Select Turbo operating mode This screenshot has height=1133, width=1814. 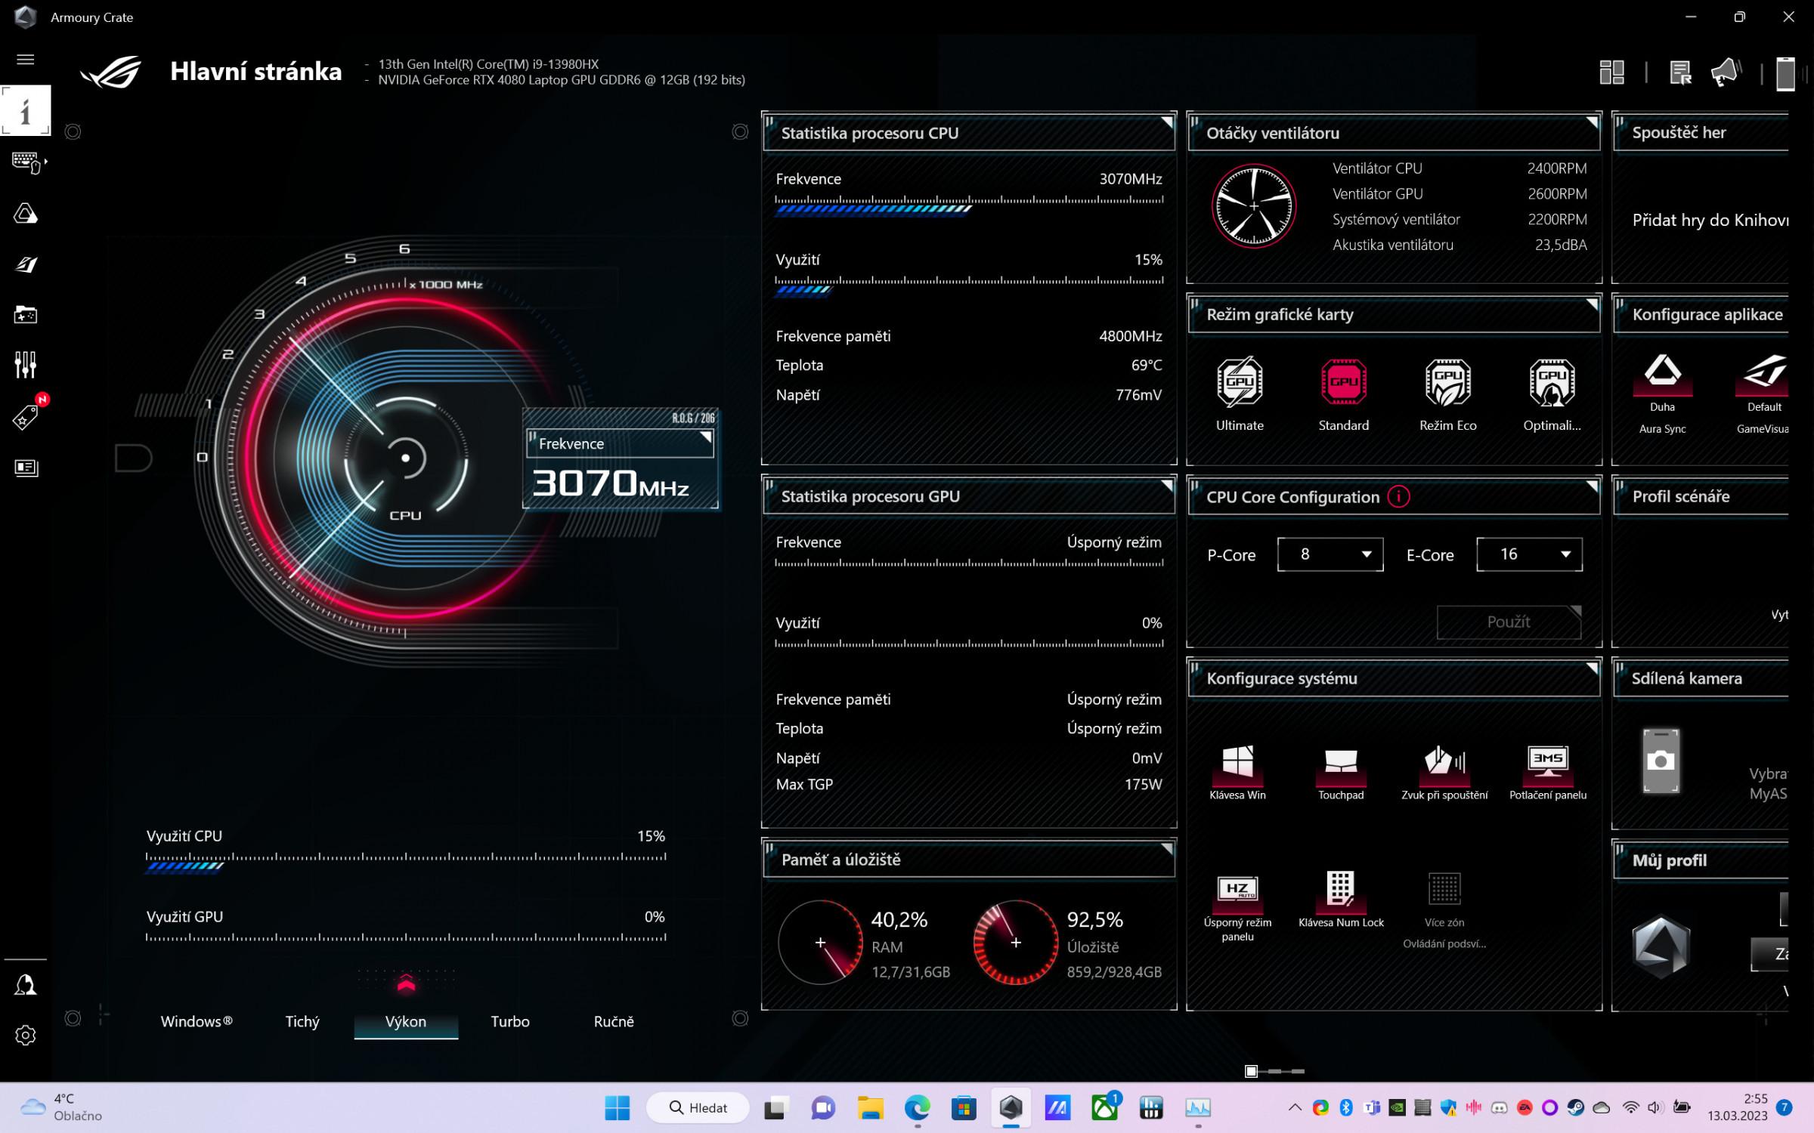click(510, 1021)
